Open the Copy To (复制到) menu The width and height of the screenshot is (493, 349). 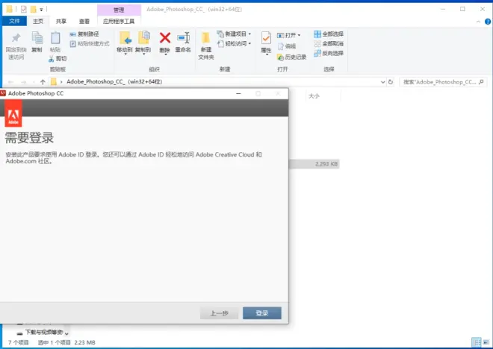[143, 43]
